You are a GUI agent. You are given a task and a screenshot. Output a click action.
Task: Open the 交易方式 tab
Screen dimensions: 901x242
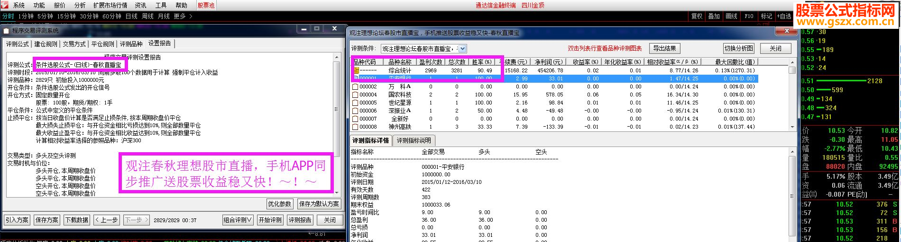[74, 44]
